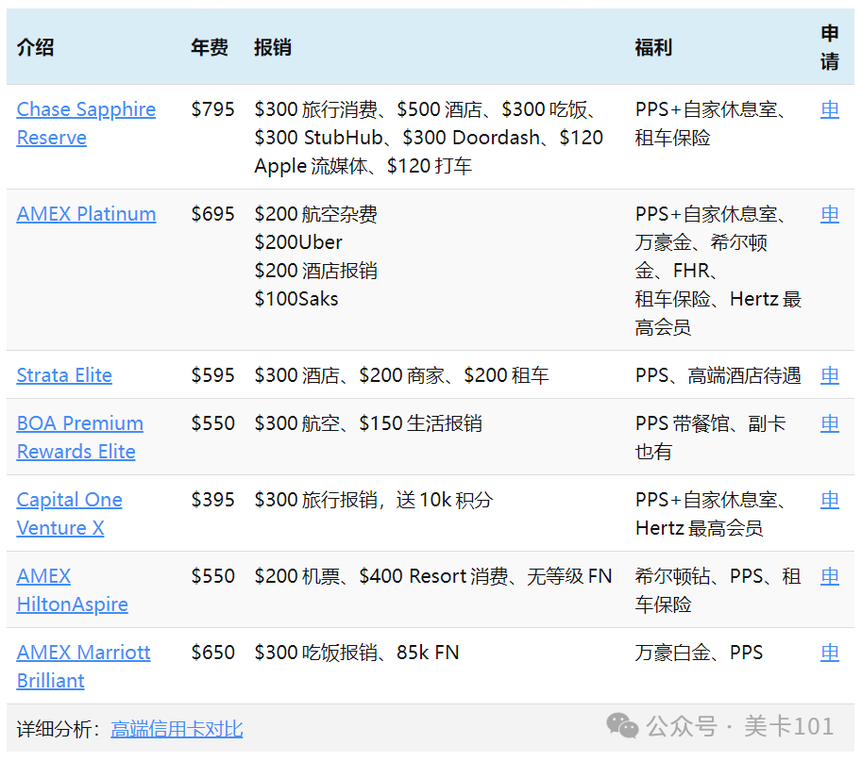Select '$300 航空、$150 生活报销' text
The width and height of the screenshot is (862, 761).
click(x=368, y=423)
